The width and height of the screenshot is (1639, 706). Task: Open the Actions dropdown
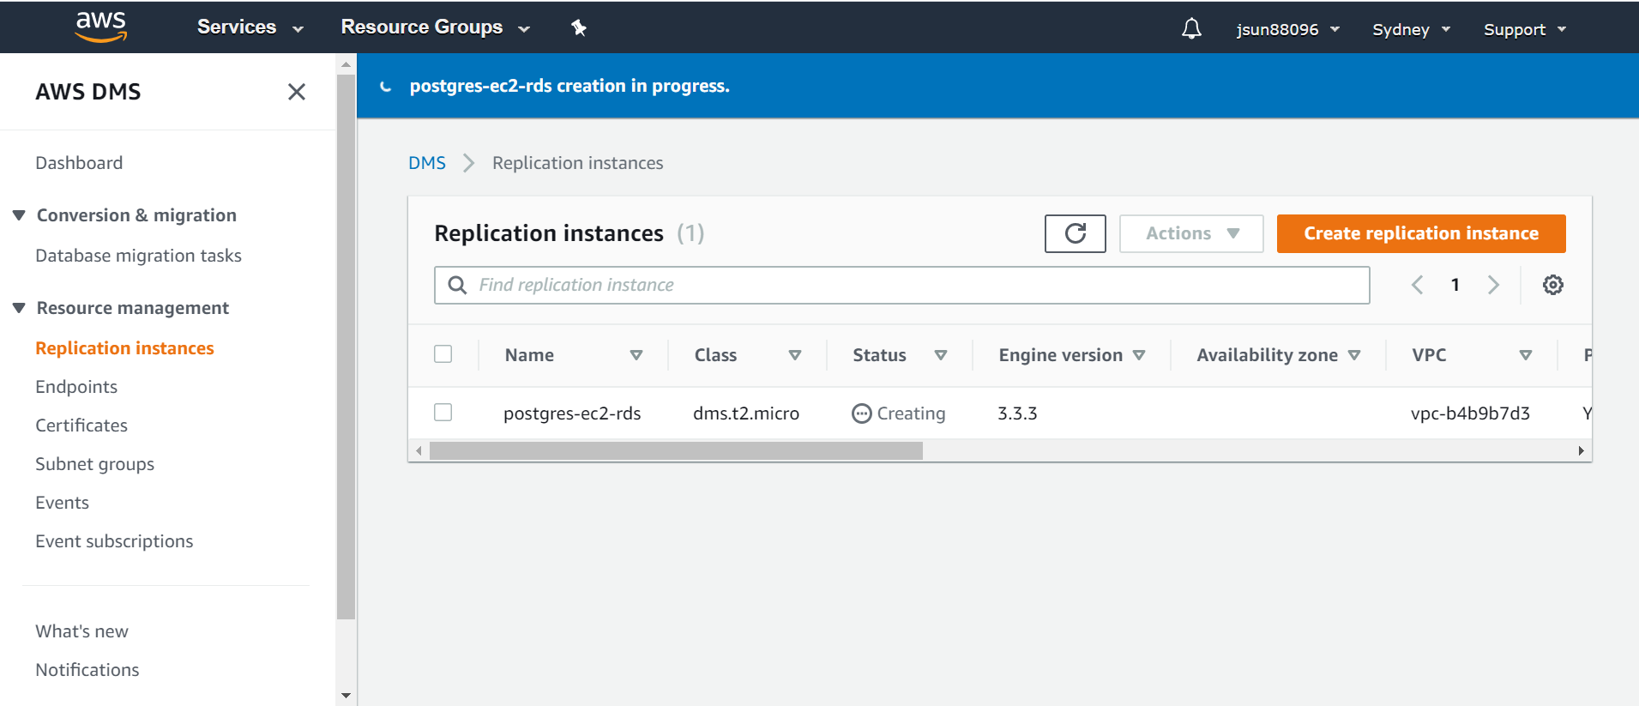pos(1190,233)
